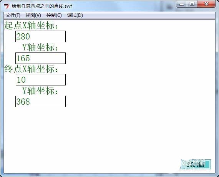Maximize the Flash Player window
Viewport: 219px width, 177px height.
pyautogui.click(x=192, y=4)
